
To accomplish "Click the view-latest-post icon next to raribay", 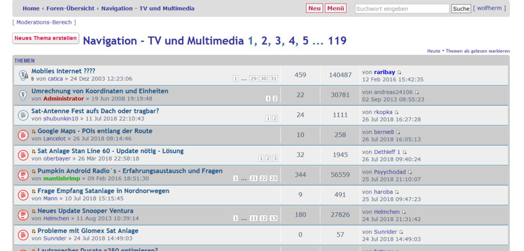I will [400, 73].
